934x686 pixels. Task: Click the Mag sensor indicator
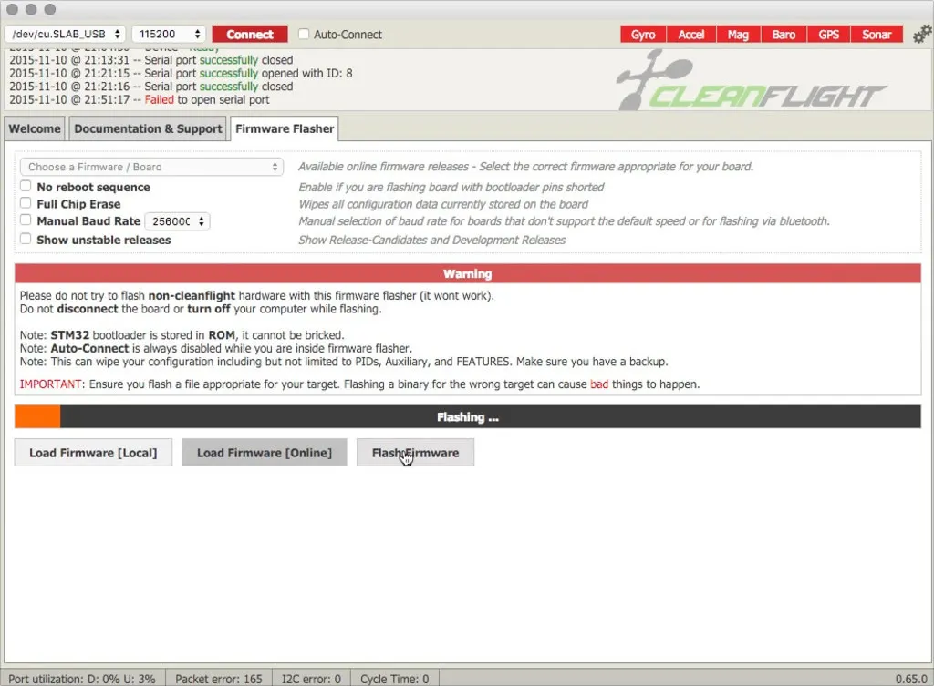pos(738,35)
